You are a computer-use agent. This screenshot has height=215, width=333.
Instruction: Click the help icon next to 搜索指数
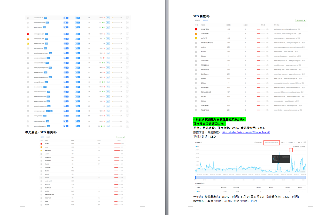(201, 142)
